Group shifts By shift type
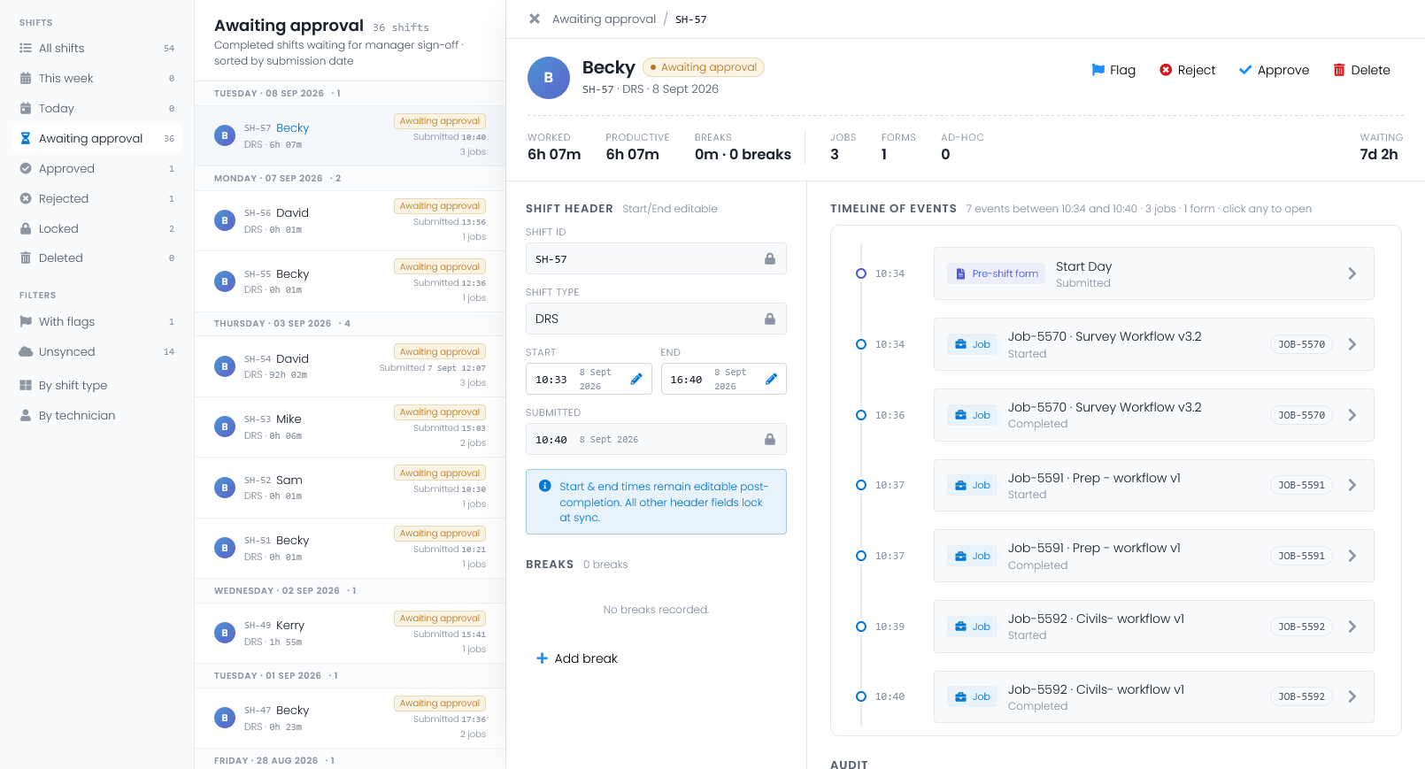1425x769 pixels. coord(97,385)
